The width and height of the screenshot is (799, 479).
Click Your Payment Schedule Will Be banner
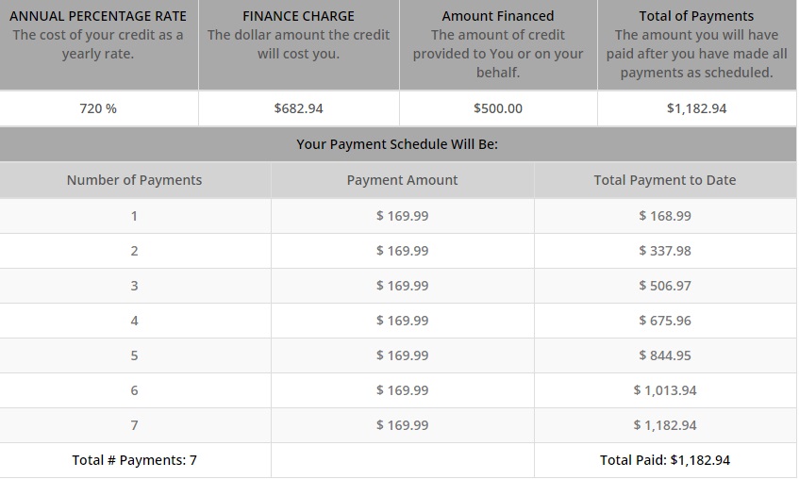397,144
